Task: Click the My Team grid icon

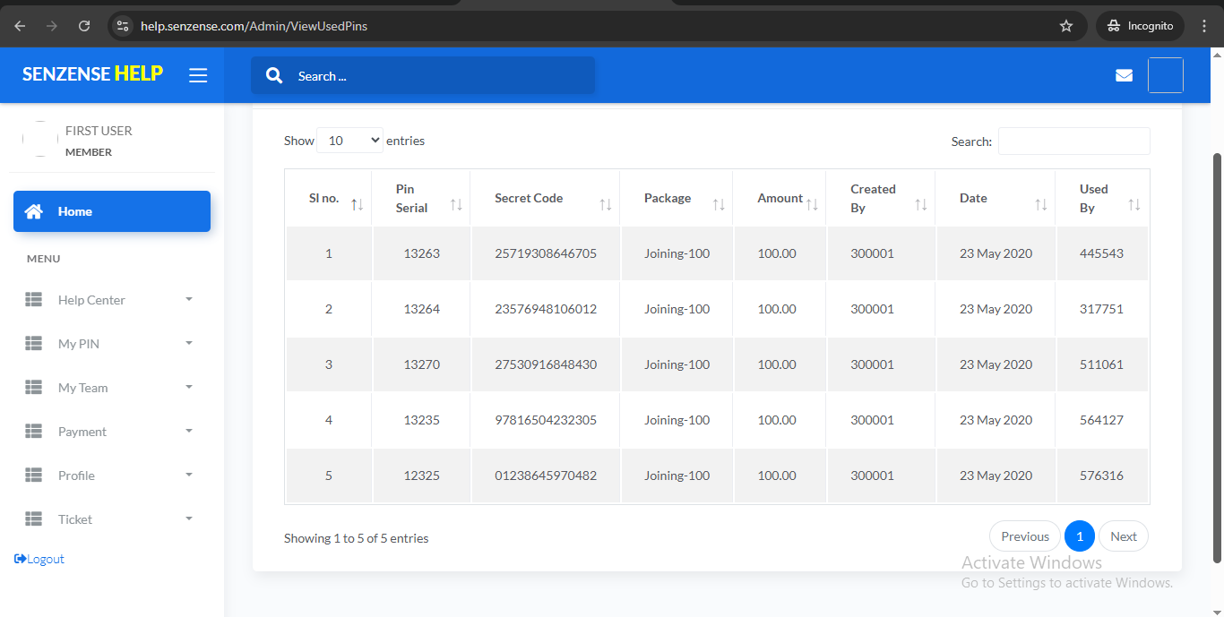Action: (34, 388)
